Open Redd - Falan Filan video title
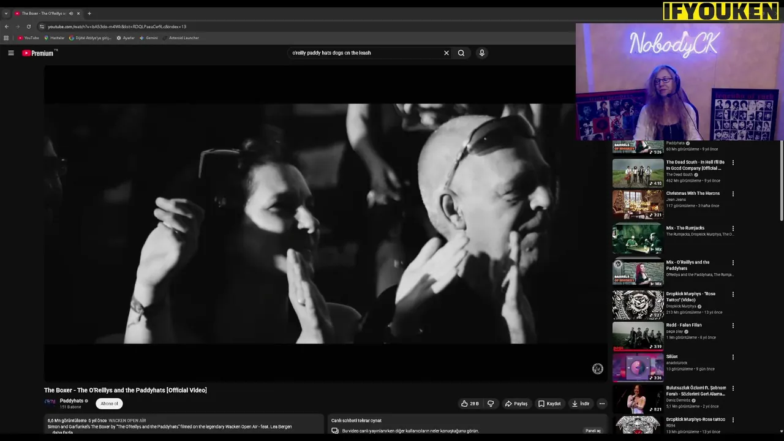784x441 pixels. coord(684,325)
